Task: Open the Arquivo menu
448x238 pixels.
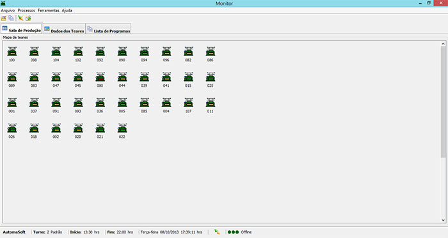Action: 8,11
